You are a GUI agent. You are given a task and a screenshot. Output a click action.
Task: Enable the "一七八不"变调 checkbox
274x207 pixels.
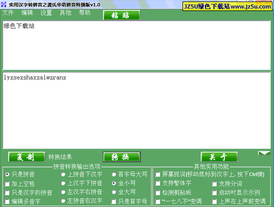coord(178,201)
